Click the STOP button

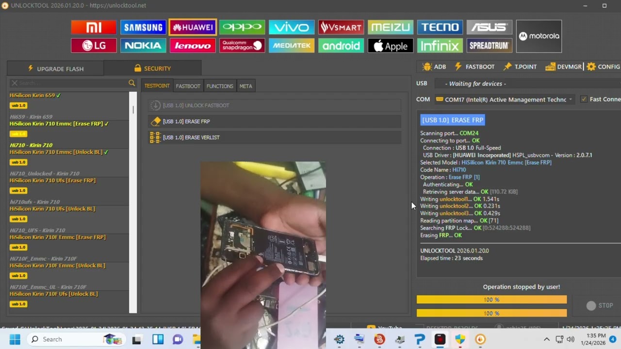point(600,305)
